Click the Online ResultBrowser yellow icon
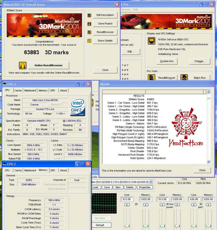This screenshot has height=230, width=217. coord(23,66)
